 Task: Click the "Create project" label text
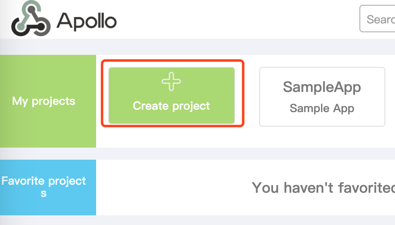(171, 106)
